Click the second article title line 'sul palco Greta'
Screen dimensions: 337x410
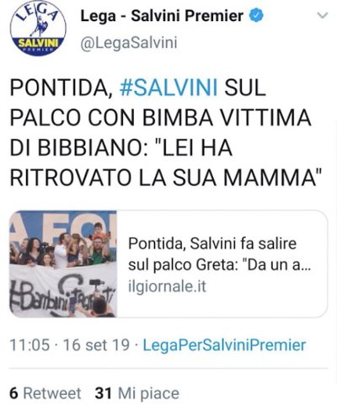coord(219,265)
